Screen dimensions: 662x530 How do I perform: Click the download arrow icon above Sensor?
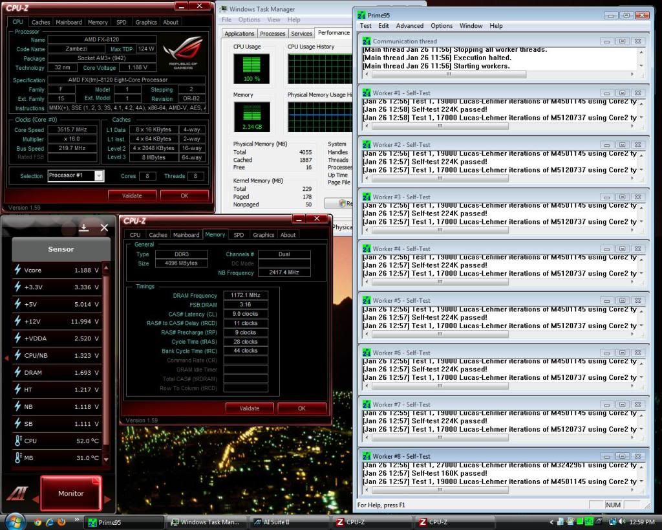click(84, 227)
